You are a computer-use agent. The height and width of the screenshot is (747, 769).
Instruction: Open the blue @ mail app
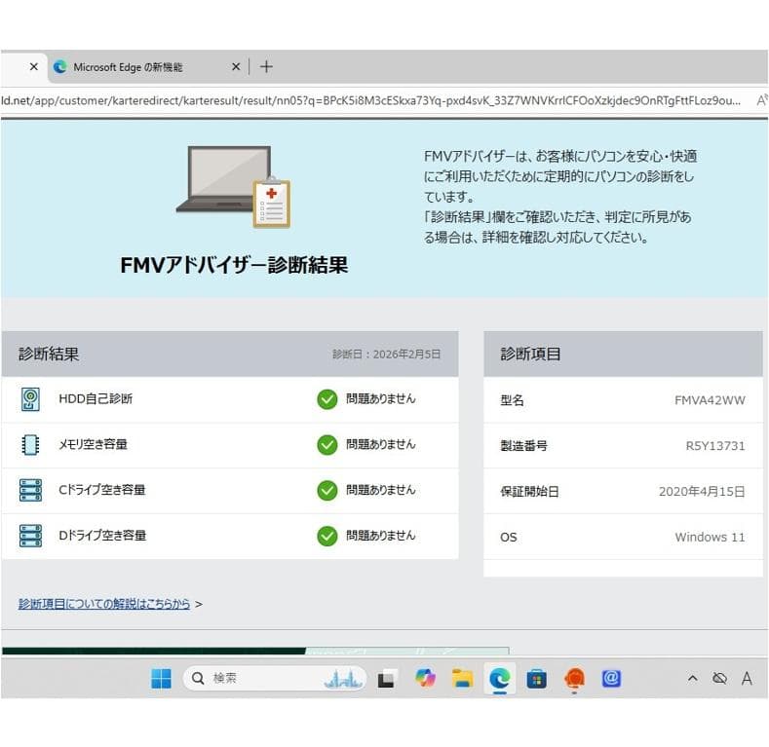click(x=611, y=679)
